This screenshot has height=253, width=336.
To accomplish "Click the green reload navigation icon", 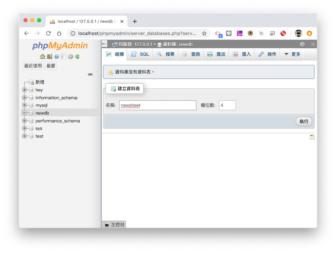I will [x=77, y=56].
